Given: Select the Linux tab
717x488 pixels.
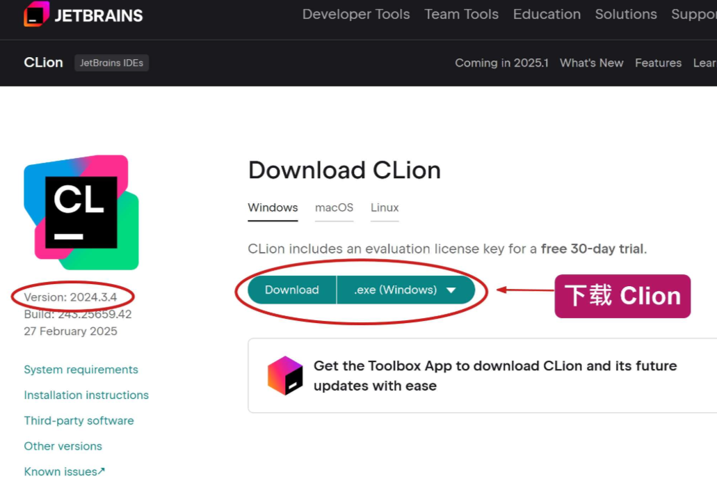Looking at the screenshot, I should [x=385, y=208].
